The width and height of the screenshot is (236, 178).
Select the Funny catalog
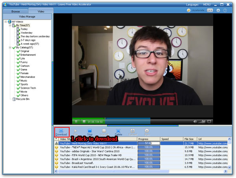click(x=24, y=62)
